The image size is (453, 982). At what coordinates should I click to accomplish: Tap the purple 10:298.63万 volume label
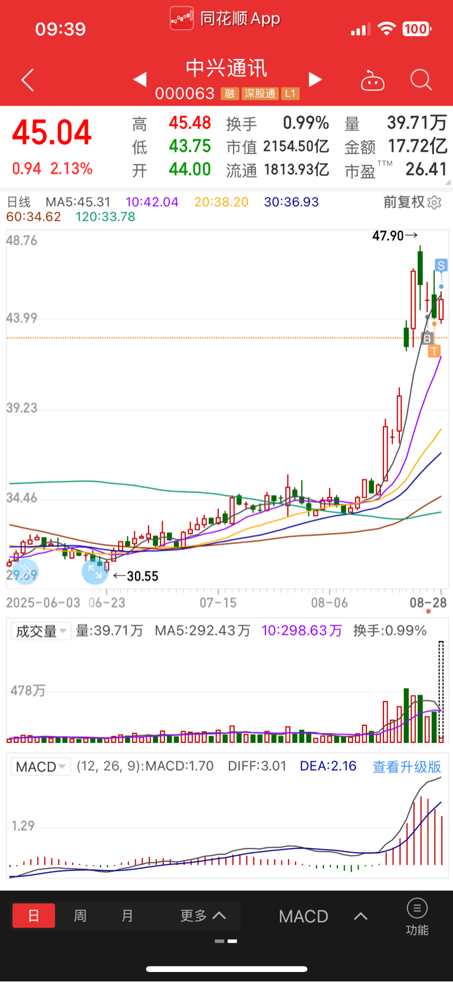pyautogui.click(x=301, y=631)
